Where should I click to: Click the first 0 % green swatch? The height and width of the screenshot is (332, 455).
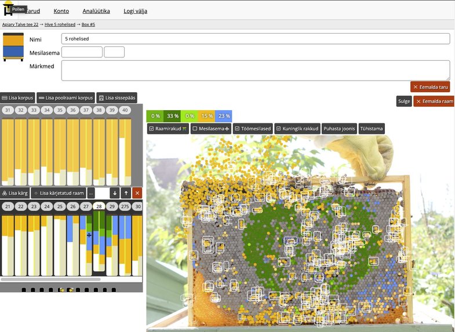[155, 116]
